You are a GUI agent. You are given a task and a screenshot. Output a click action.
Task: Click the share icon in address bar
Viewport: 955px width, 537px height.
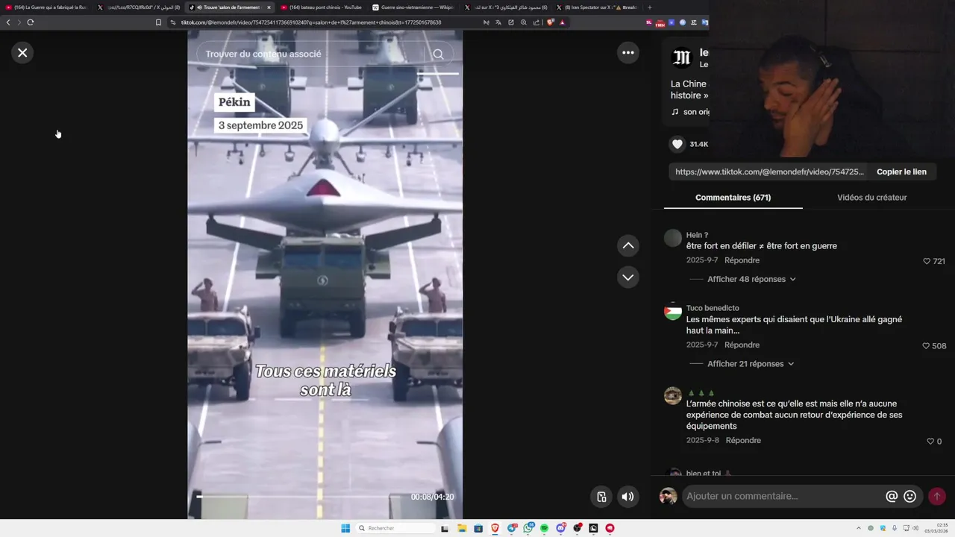pos(536,22)
